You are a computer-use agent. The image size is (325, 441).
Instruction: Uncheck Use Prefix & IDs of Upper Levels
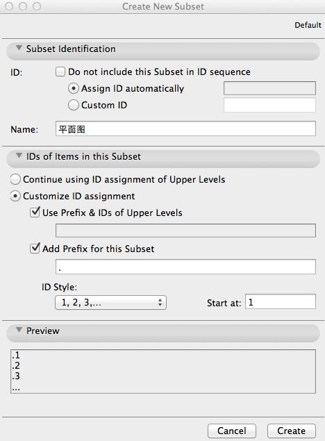pos(35,213)
